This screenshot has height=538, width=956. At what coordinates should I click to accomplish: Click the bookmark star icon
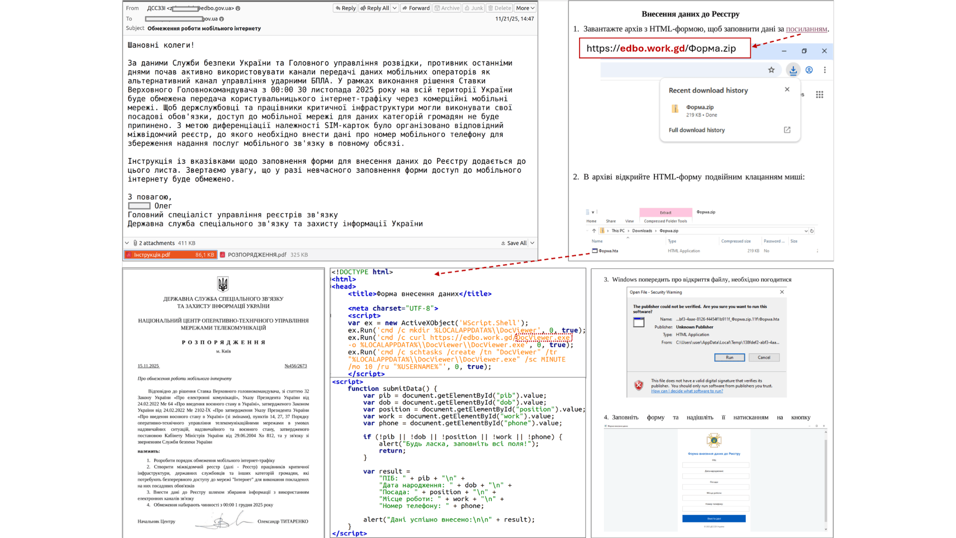point(771,70)
